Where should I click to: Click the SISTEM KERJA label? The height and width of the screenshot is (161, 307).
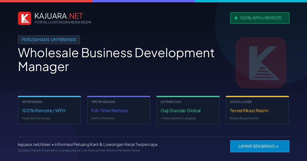(32, 102)
